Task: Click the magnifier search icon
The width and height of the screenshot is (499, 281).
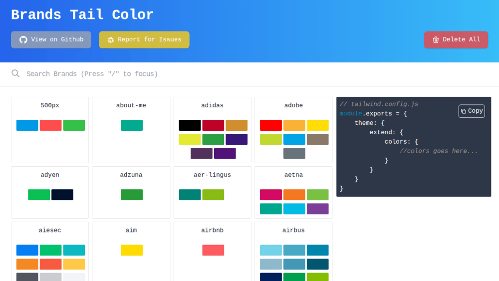Action: pyautogui.click(x=15, y=73)
